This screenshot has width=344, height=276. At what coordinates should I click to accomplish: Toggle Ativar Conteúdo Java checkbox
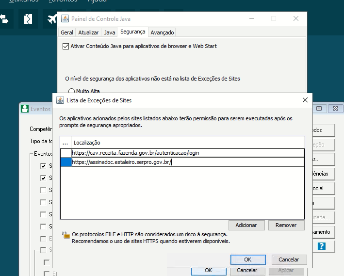pos(66,46)
